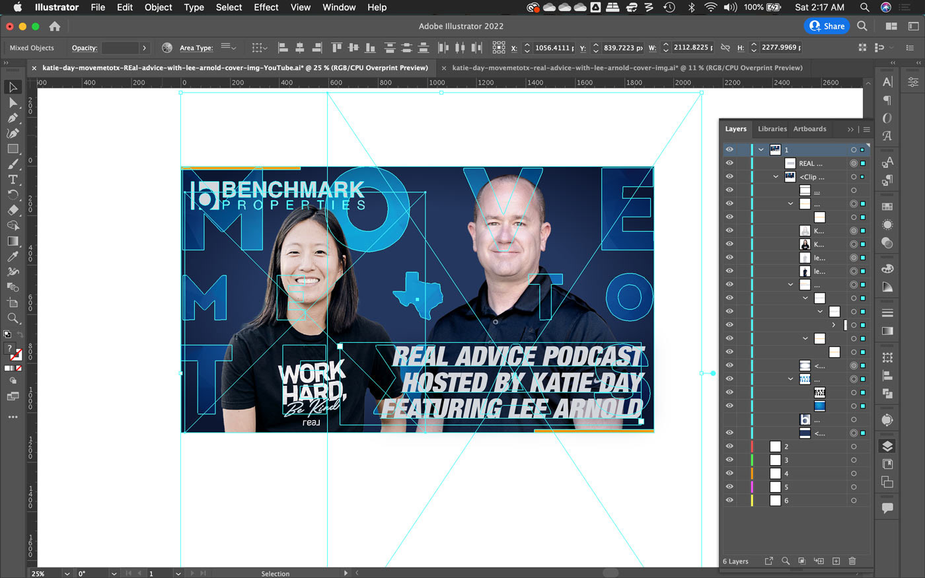Image resolution: width=925 pixels, height=578 pixels.
Task: Open Character panel icon in dock
Action: tap(887, 82)
